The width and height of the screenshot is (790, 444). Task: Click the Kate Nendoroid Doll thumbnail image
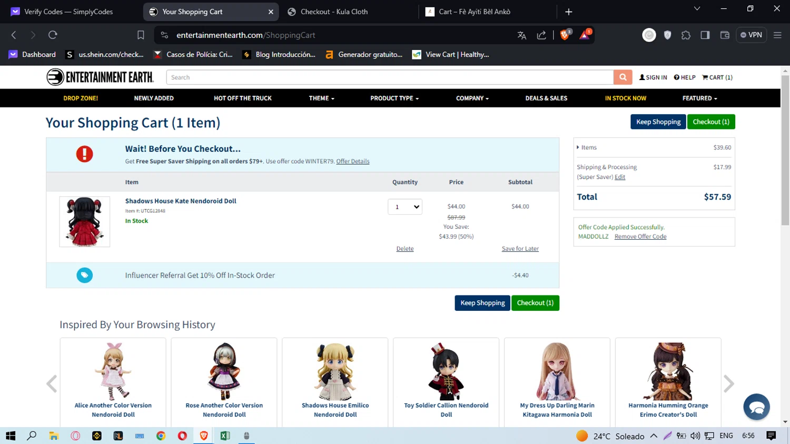(85, 222)
